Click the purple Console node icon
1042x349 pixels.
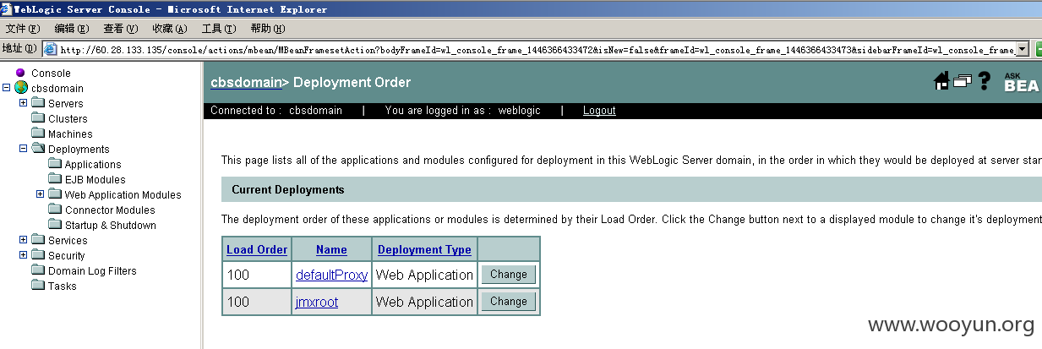click(21, 73)
